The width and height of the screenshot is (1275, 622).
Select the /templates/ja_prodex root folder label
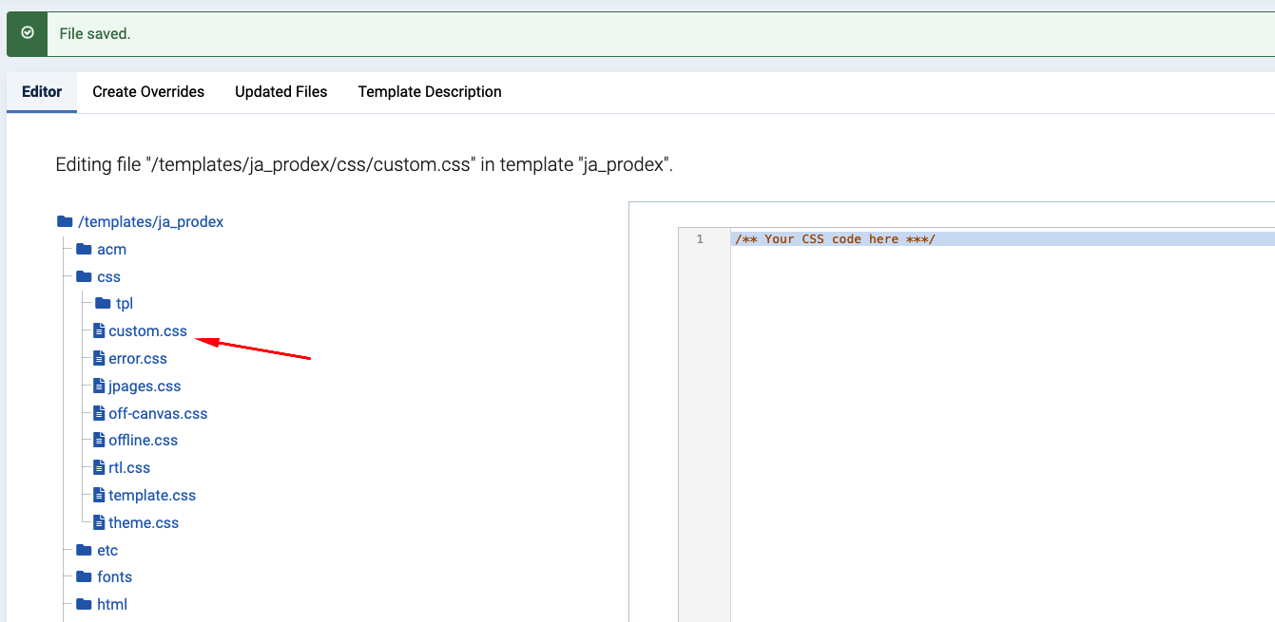tap(151, 222)
